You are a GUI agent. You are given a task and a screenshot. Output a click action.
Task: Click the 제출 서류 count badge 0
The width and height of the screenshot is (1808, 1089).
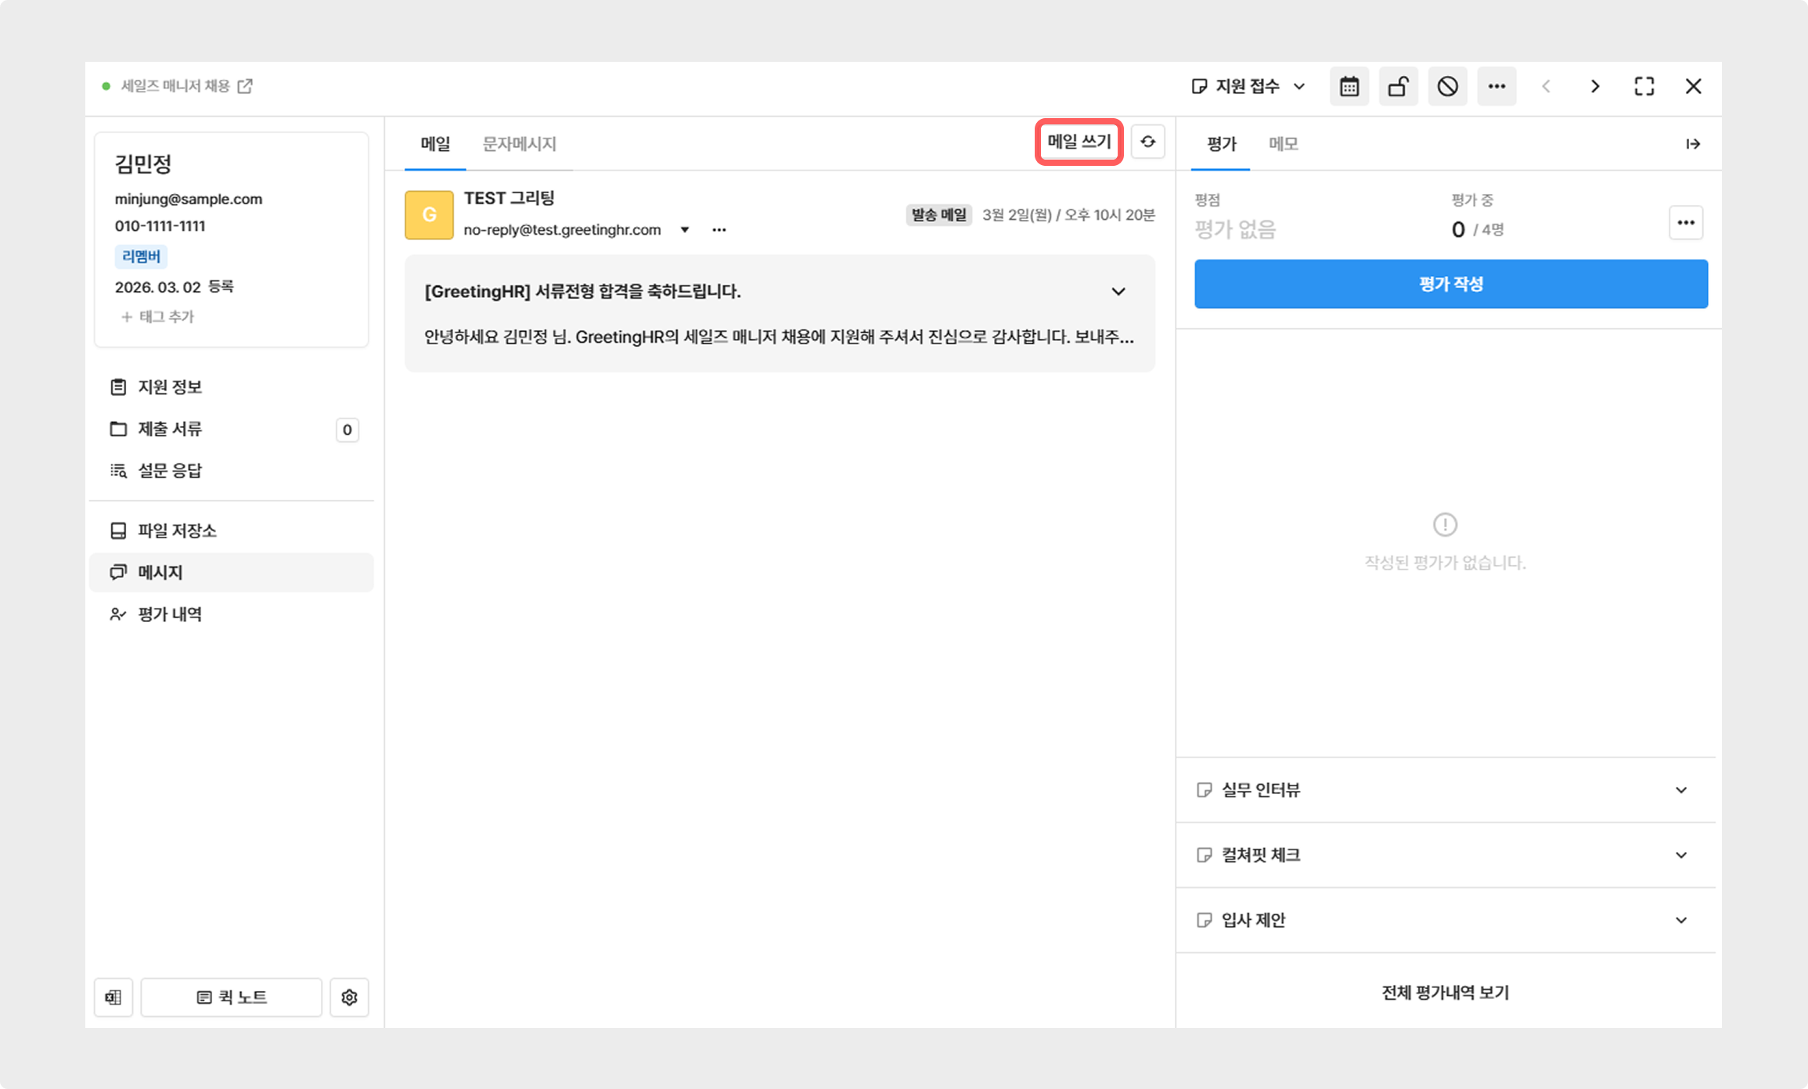click(x=348, y=429)
